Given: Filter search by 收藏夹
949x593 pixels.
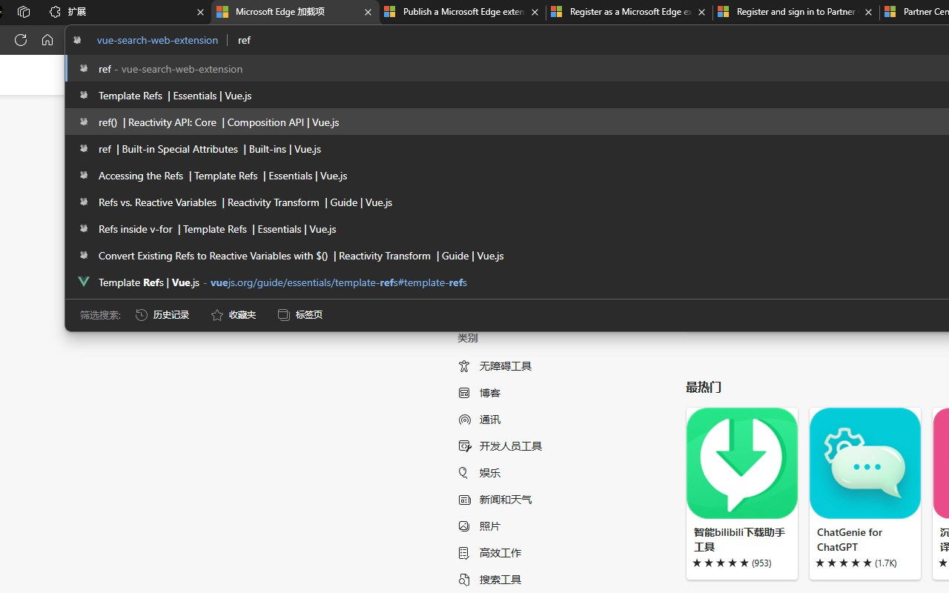Looking at the screenshot, I should point(234,315).
